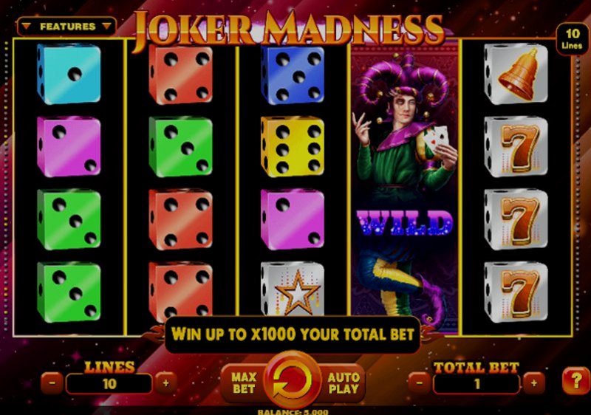Expand the Features dropdown menu

(x=66, y=27)
